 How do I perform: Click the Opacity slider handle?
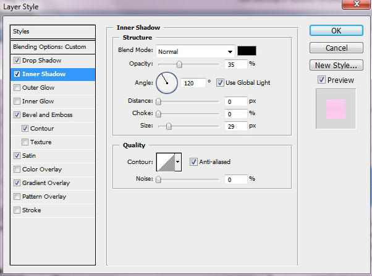179,64
